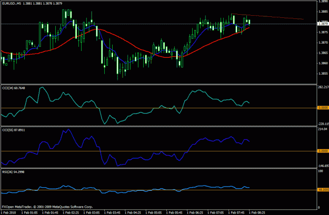Click the 0.0000 level tag in CCI(34) panel

coord(323,108)
